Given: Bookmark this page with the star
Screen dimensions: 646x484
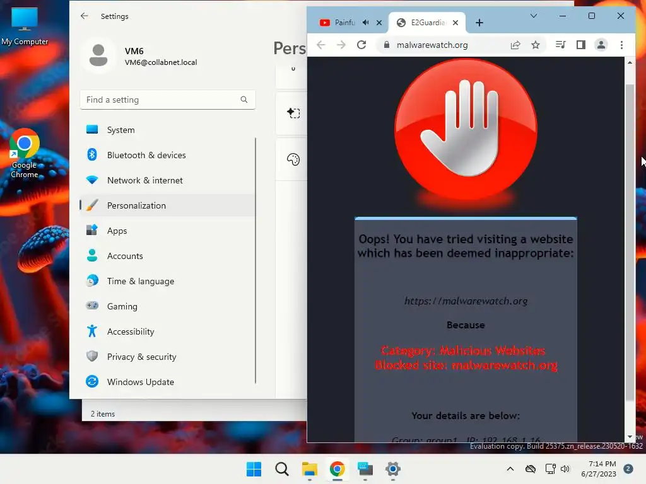Looking at the screenshot, I should click(x=535, y=45).
